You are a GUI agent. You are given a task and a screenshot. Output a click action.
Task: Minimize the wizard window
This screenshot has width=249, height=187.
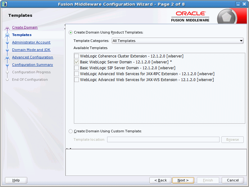238,4
